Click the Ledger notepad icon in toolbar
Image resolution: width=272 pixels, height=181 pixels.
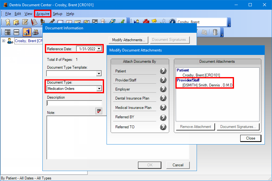click(x=25, y=22)
